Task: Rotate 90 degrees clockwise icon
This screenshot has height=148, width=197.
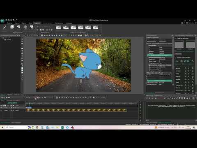Action: pos(188,61)
